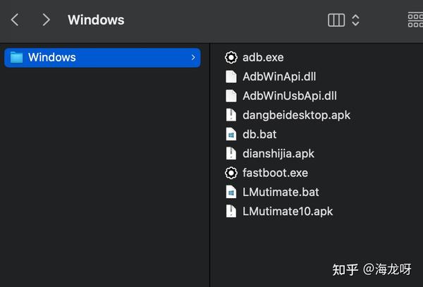Click the Windows folder icon in column

[17, 57]
